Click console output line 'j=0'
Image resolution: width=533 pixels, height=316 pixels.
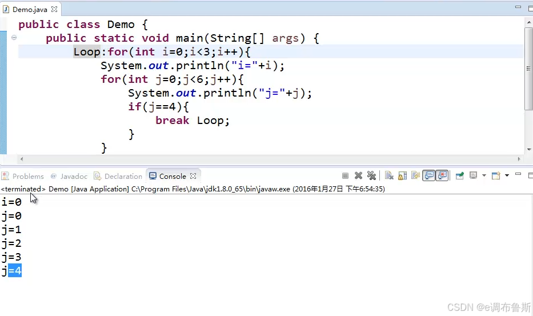pos(11,215)
